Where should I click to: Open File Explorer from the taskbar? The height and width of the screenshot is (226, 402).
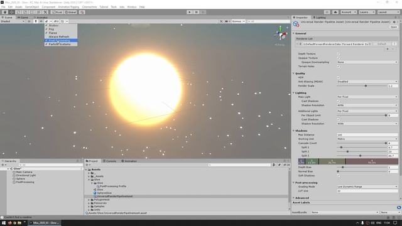coord(19,223)
